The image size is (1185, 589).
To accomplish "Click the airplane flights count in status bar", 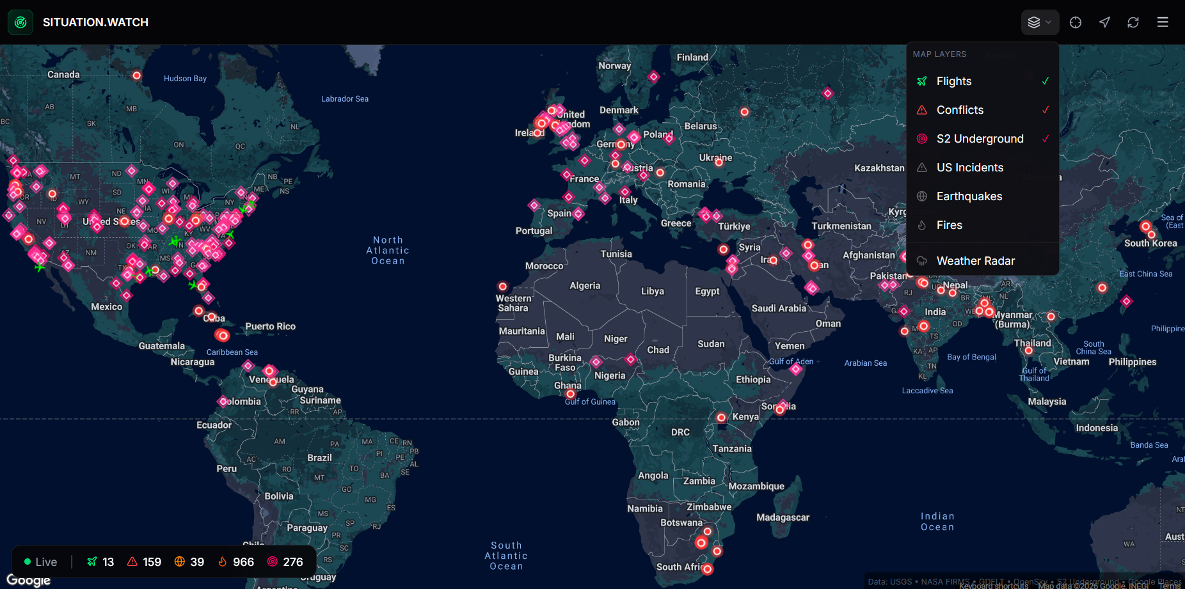I will (x=100, y=562).
